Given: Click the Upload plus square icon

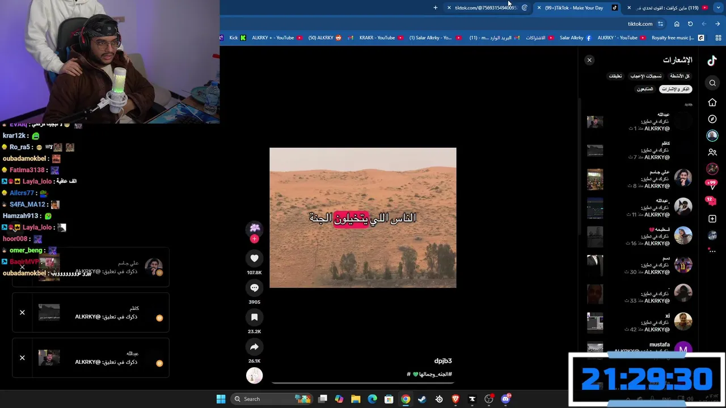Looking at the screenshot, I should 712,219.
